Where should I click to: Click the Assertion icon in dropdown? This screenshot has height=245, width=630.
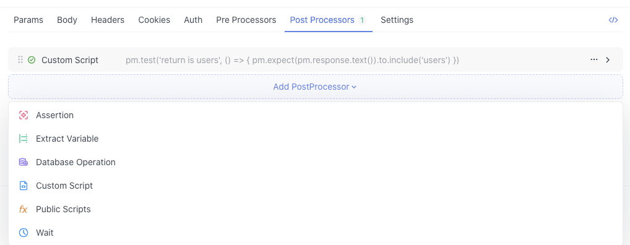(24, 115)
